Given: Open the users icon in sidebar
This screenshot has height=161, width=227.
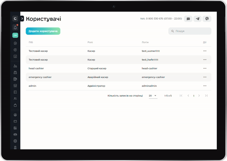Looking at the screenshot, I should tap(15, 99).
